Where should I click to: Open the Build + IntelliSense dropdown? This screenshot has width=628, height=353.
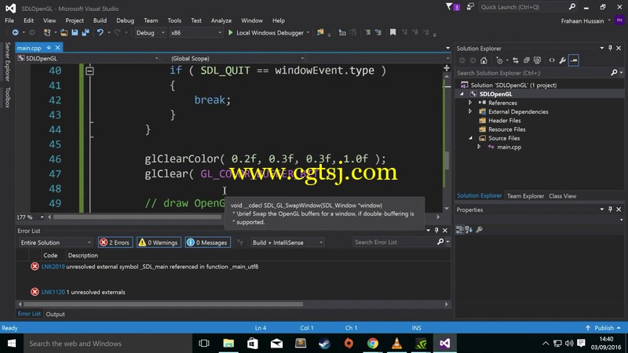pyautogui.click(x=287, y=242)
